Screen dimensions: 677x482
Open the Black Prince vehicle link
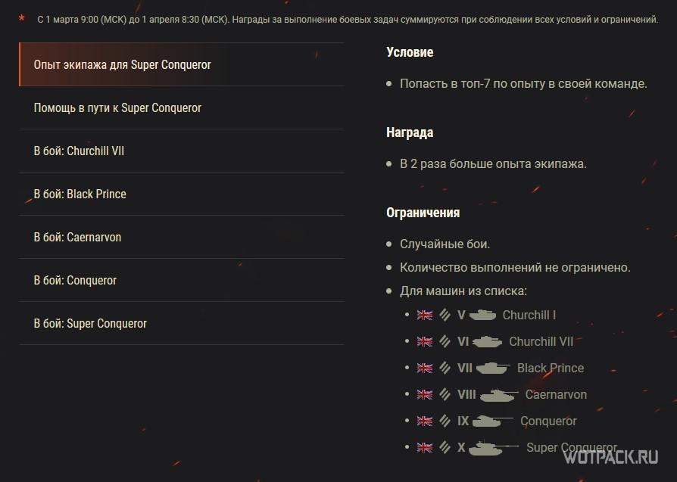[550, 368]
